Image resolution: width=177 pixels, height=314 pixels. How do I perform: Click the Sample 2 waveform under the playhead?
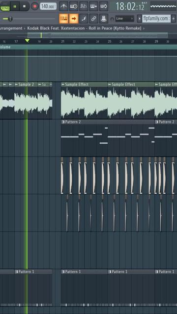26,103
